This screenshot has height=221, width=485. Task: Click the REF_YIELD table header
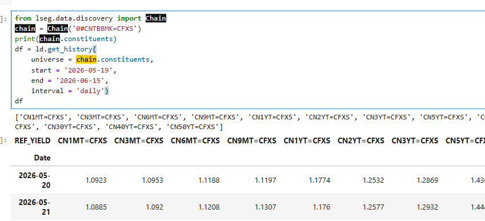[33, 140]
